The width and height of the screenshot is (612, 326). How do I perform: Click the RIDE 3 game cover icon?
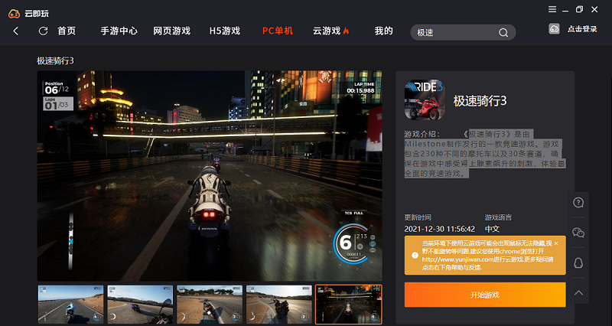point(425,99)
